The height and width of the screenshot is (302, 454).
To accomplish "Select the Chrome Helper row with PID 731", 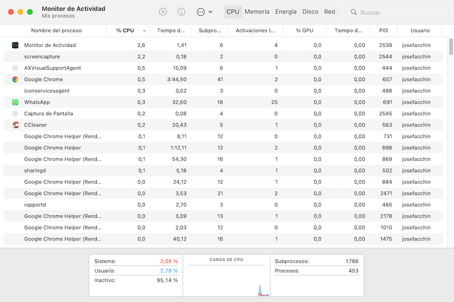I will (x=222, y=136).
